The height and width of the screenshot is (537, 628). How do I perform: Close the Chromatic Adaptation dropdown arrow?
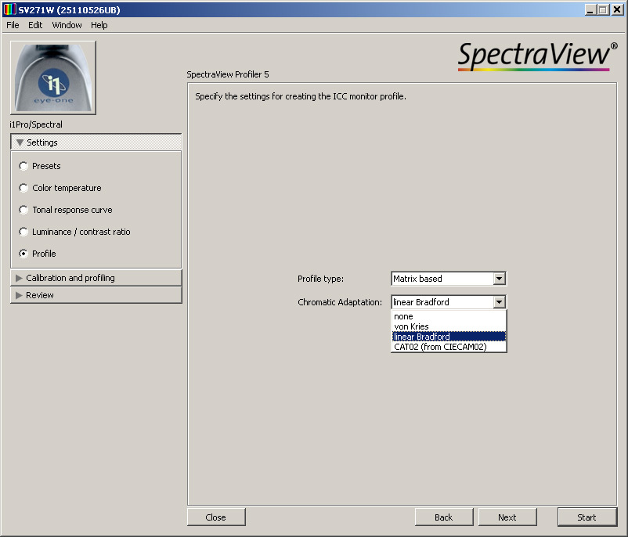click(499, 302)
